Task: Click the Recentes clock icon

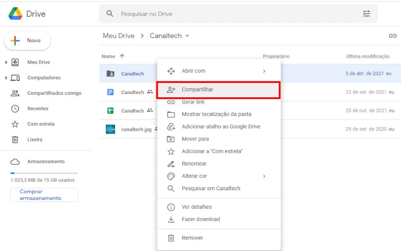Action: click(15, 108)
